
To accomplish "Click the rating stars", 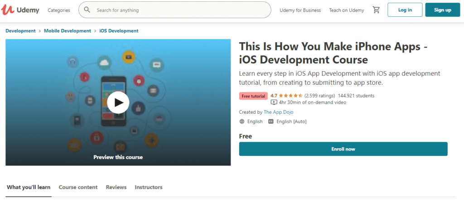I will (290, 96).
